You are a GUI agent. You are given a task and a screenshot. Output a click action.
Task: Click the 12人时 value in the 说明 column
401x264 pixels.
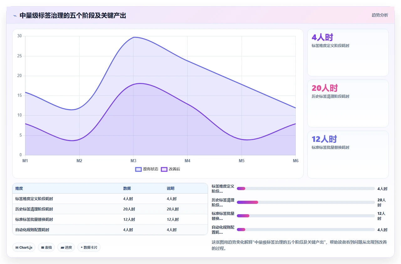pyautogui.click(x=173, y=220)
